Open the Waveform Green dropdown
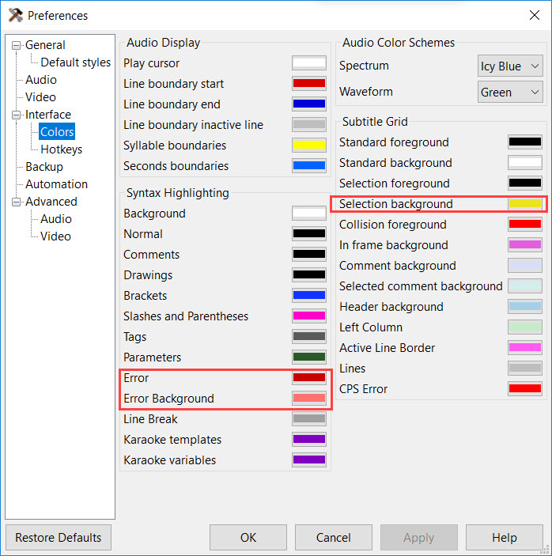Screen dimensions: 552x556 pyautogui.click(x=510, y=93)
